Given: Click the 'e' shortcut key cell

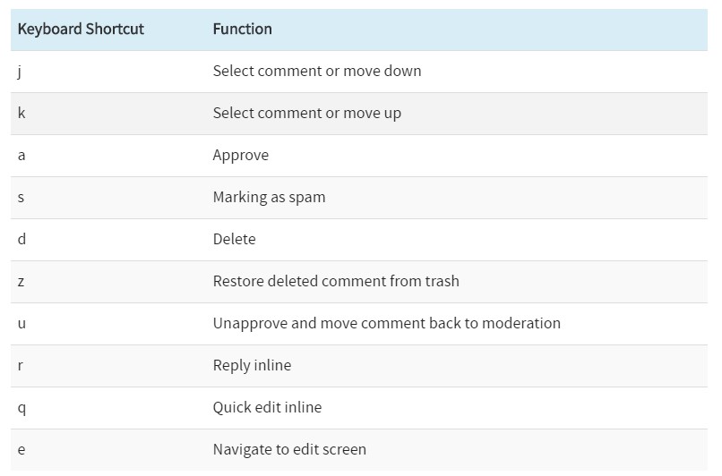Looking at the screenshot, I should [x=21, y=449].
